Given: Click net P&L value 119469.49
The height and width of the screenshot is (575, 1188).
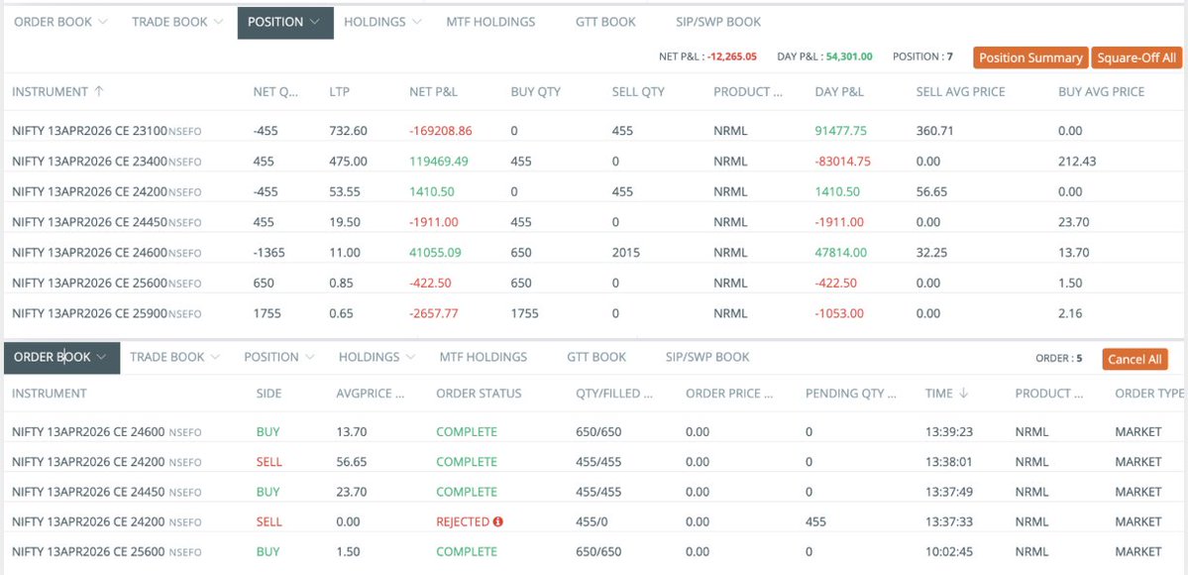Looking at the screenshot, I should click(439, 162).
